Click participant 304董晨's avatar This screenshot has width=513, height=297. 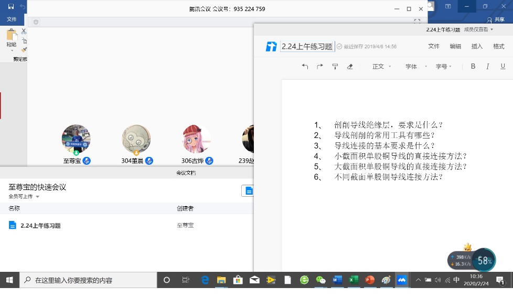coord(136,139)
